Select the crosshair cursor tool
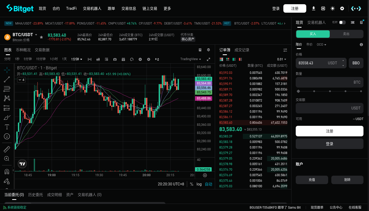 (x=7, y=70)
